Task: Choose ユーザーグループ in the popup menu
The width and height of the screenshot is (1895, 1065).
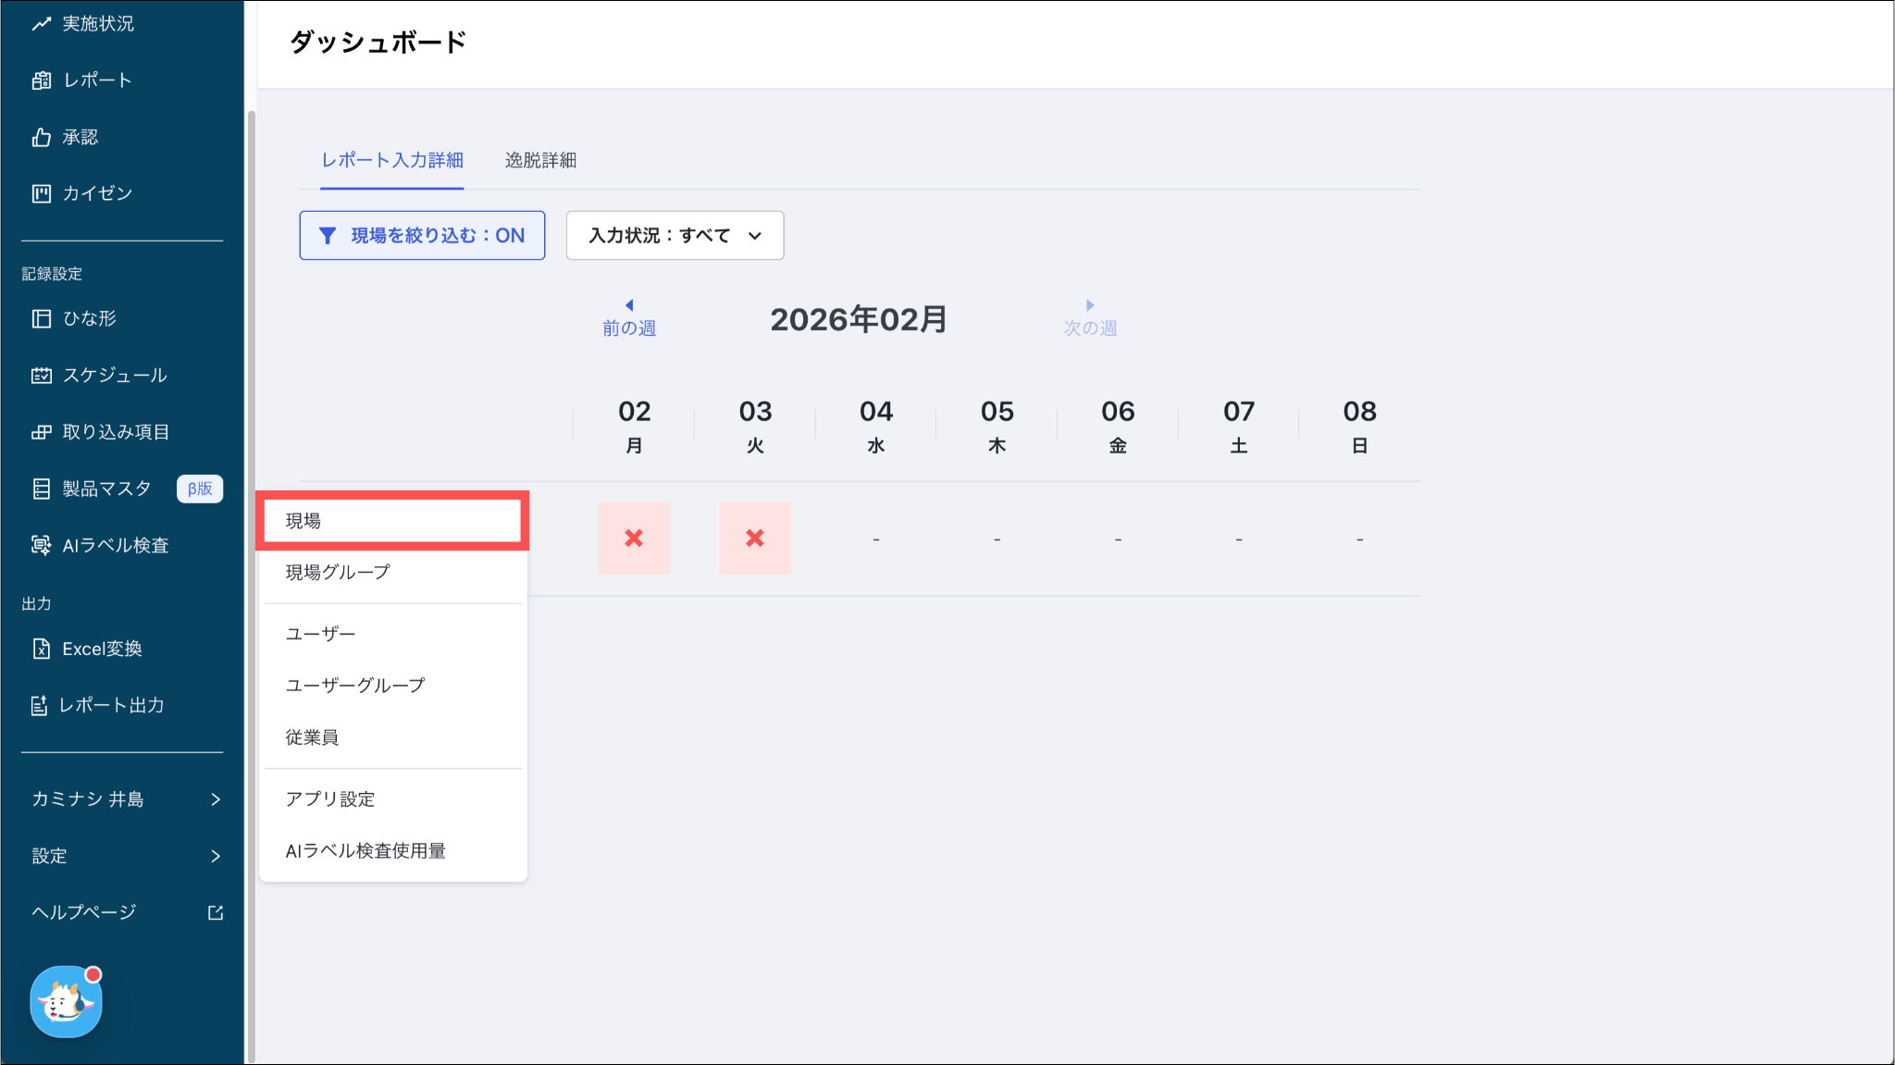Action: (355, 686)
